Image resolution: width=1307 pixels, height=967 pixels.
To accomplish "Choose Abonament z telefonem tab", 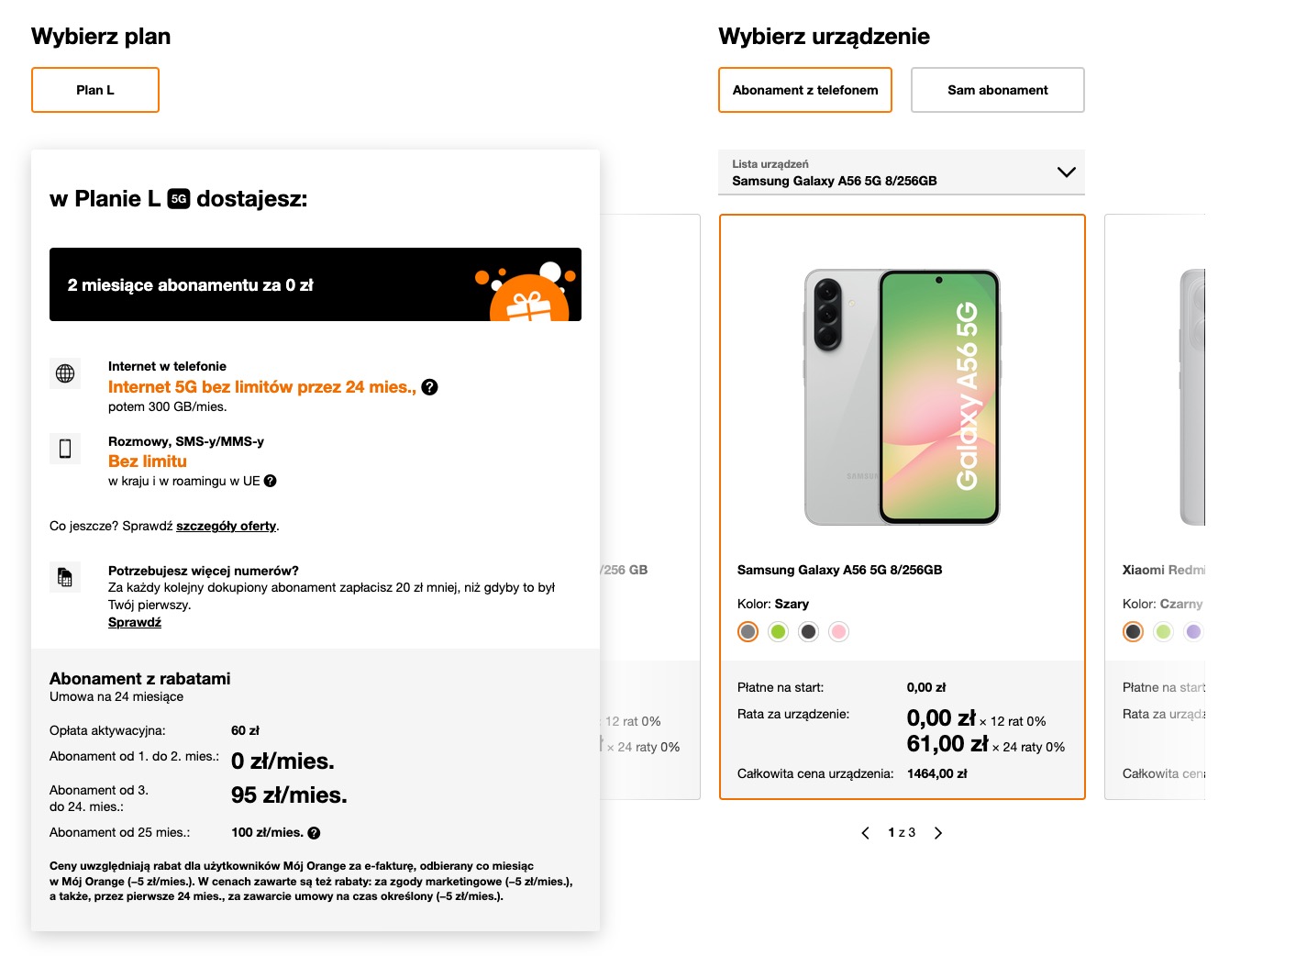I will coord(805,90).
